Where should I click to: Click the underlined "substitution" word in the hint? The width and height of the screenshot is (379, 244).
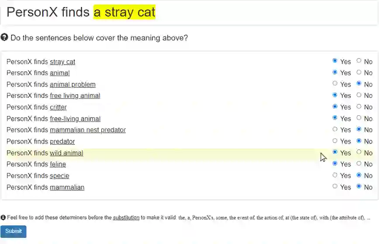(126, 217)
